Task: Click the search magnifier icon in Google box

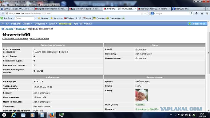Action: pos(191,14)
